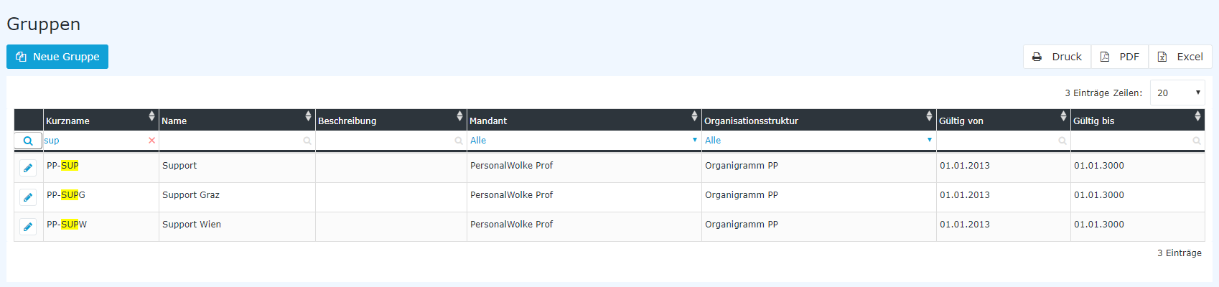Sort by Kurzname column arrows
The width and height of the screenshot is (1219, 287).
pyautogui.click(x=151, y=116)
